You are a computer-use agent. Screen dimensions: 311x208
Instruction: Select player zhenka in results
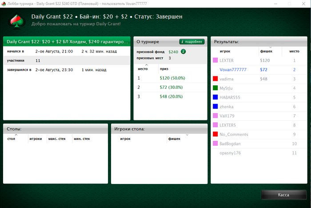pos(259,107)
